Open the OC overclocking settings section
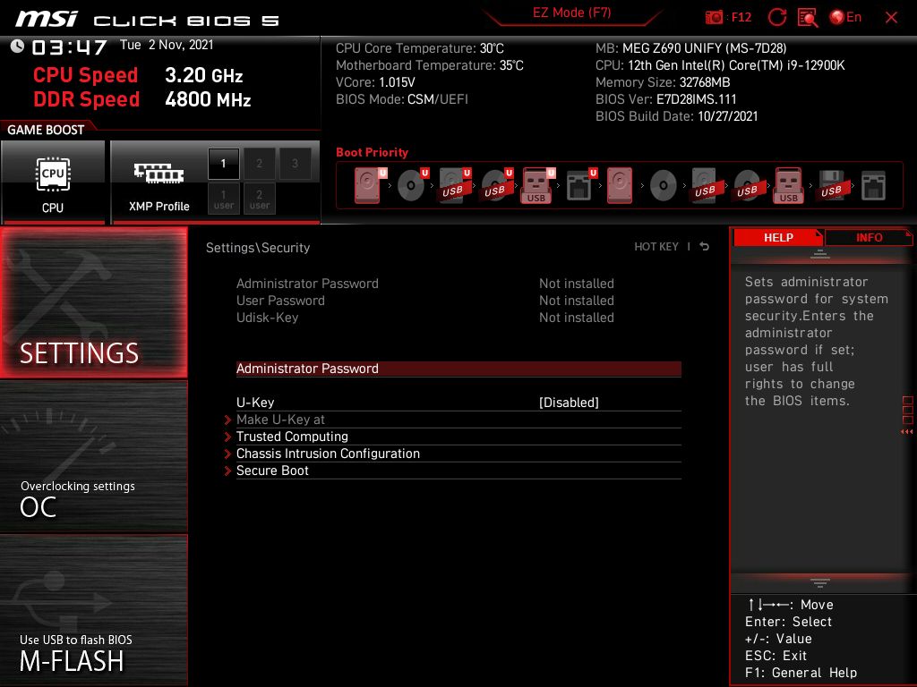 (93, 457)
